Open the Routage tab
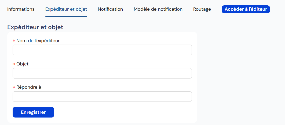The width and height of the screenshot is (285, 125). tap(202, 9)
